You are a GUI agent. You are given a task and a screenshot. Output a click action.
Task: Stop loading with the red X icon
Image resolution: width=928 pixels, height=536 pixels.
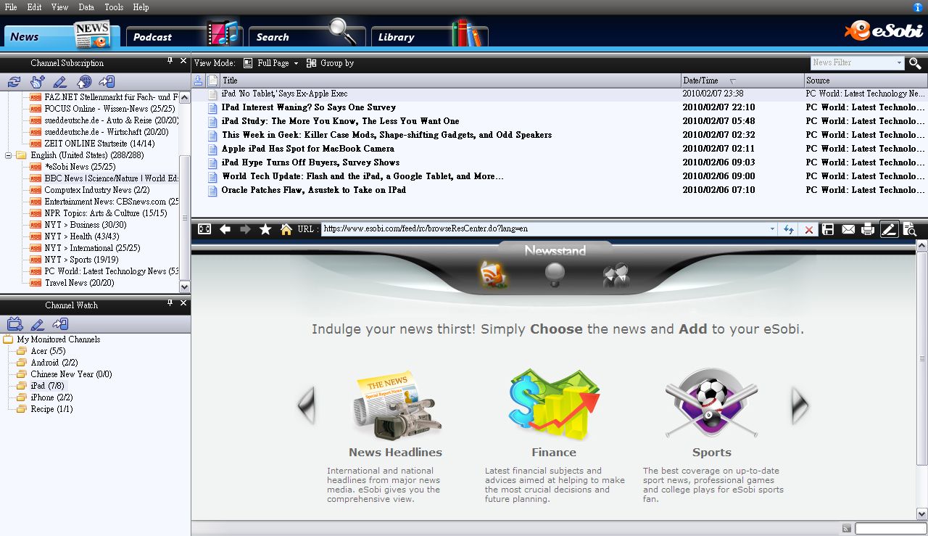tap(809, 229)
